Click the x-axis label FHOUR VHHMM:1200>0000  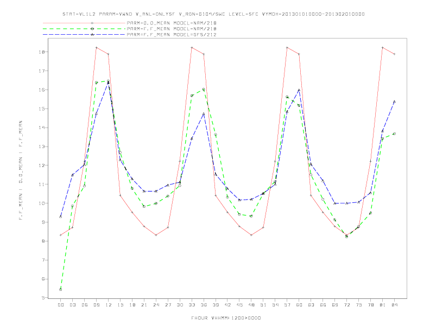click(226, 318)
